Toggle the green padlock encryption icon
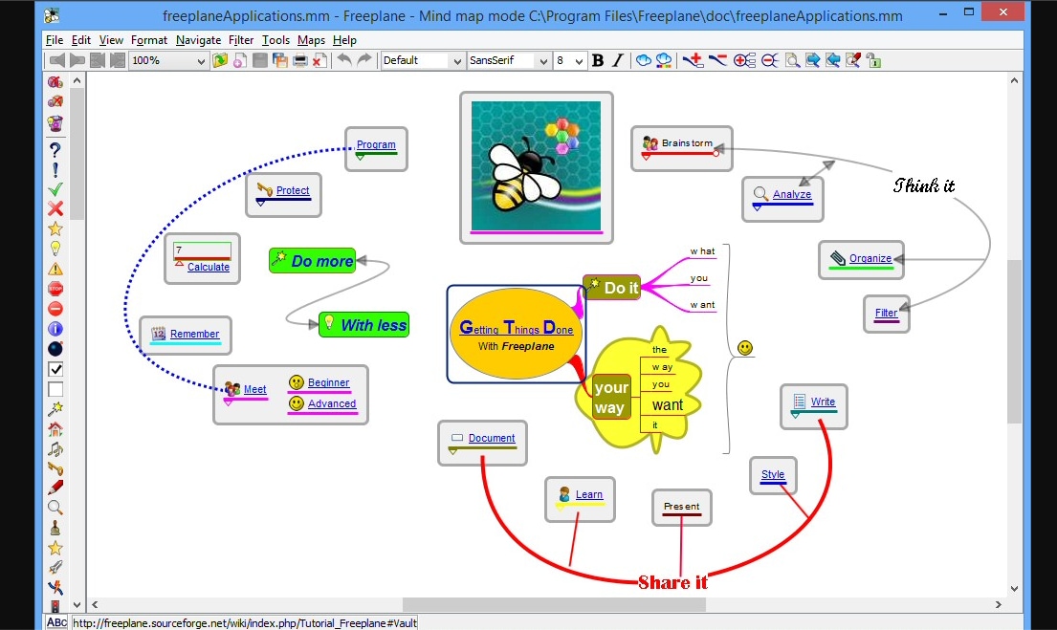 873,60
